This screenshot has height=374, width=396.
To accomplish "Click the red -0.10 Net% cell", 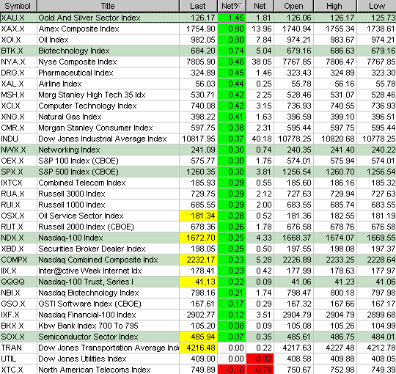I will [x=232, y=370].
